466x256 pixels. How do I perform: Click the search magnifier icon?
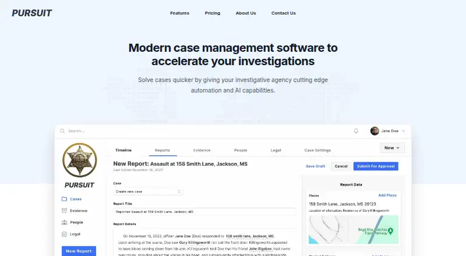pos(62,131)
